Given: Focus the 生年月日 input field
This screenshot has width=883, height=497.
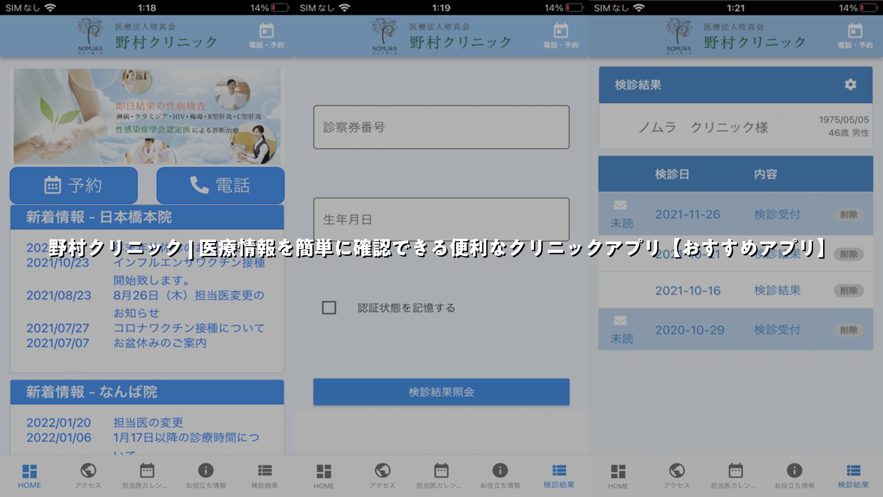Looking at the screenshot, I should [x=441, y=220].
